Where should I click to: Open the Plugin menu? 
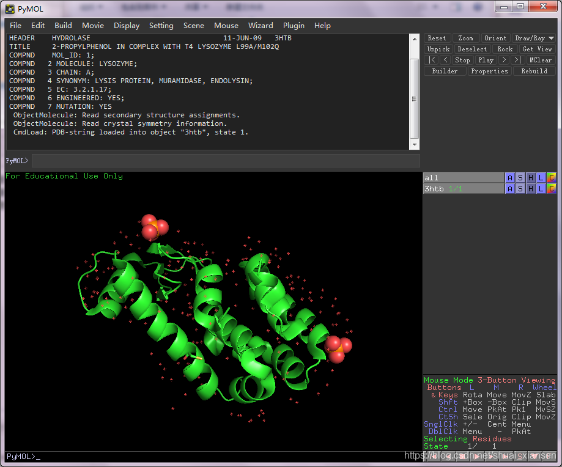point(294,26)
